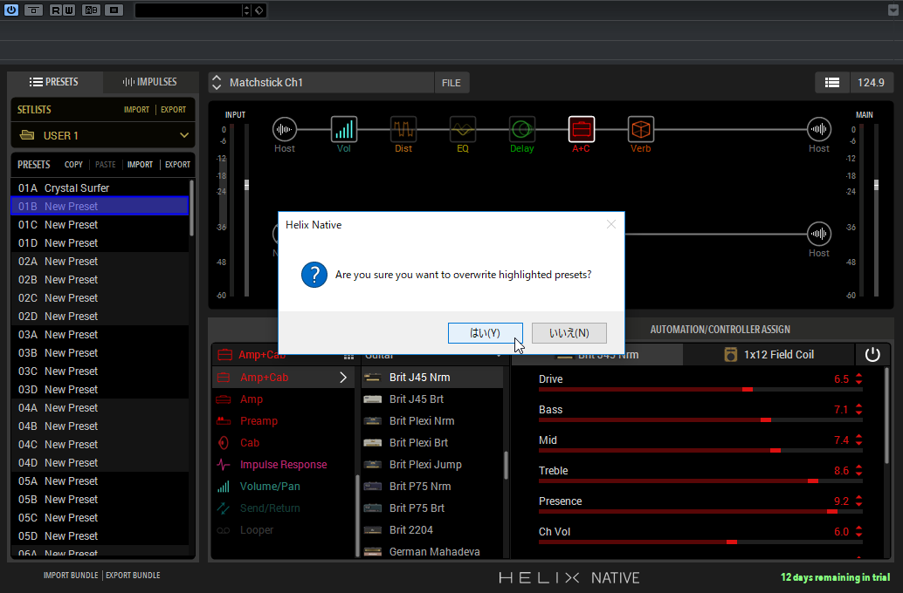
Task: Click the Drive slider bar
Action: (700, 390)
